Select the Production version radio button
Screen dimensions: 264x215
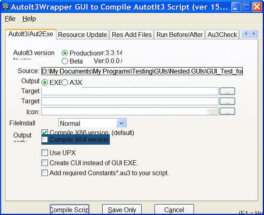tap(65, 53)
